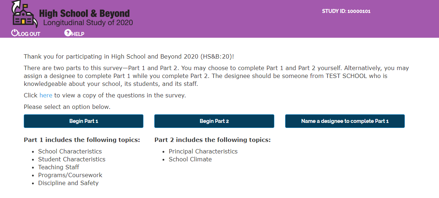
Task: Click the help question mark icon
Action: 68,33
